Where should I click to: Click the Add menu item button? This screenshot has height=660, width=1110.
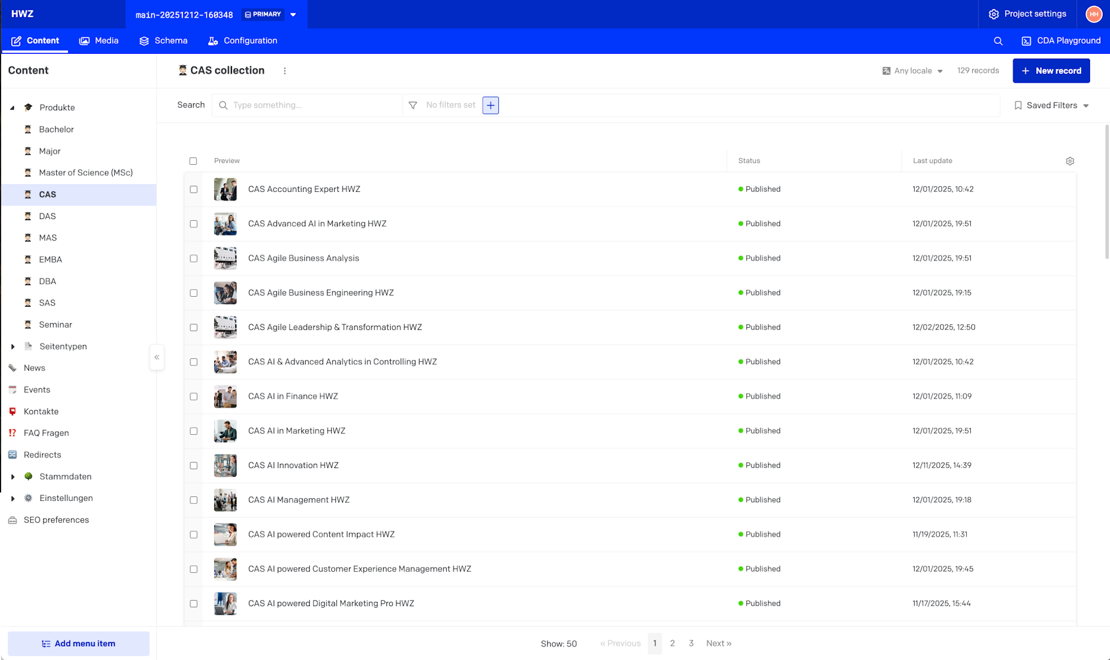click(x=78, y=643)
